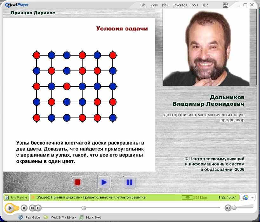Click the 'Принцип Дирихле' title

point(33,13)
